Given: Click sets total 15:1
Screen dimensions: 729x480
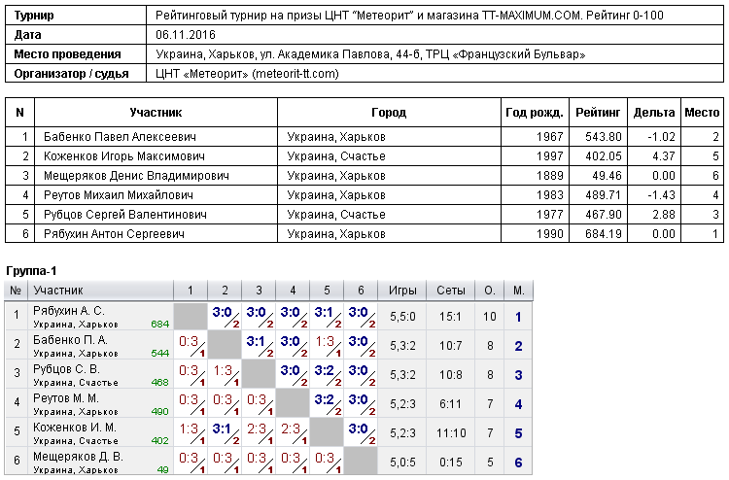Looking at the screenshot, I should click(x=450, y=317).
